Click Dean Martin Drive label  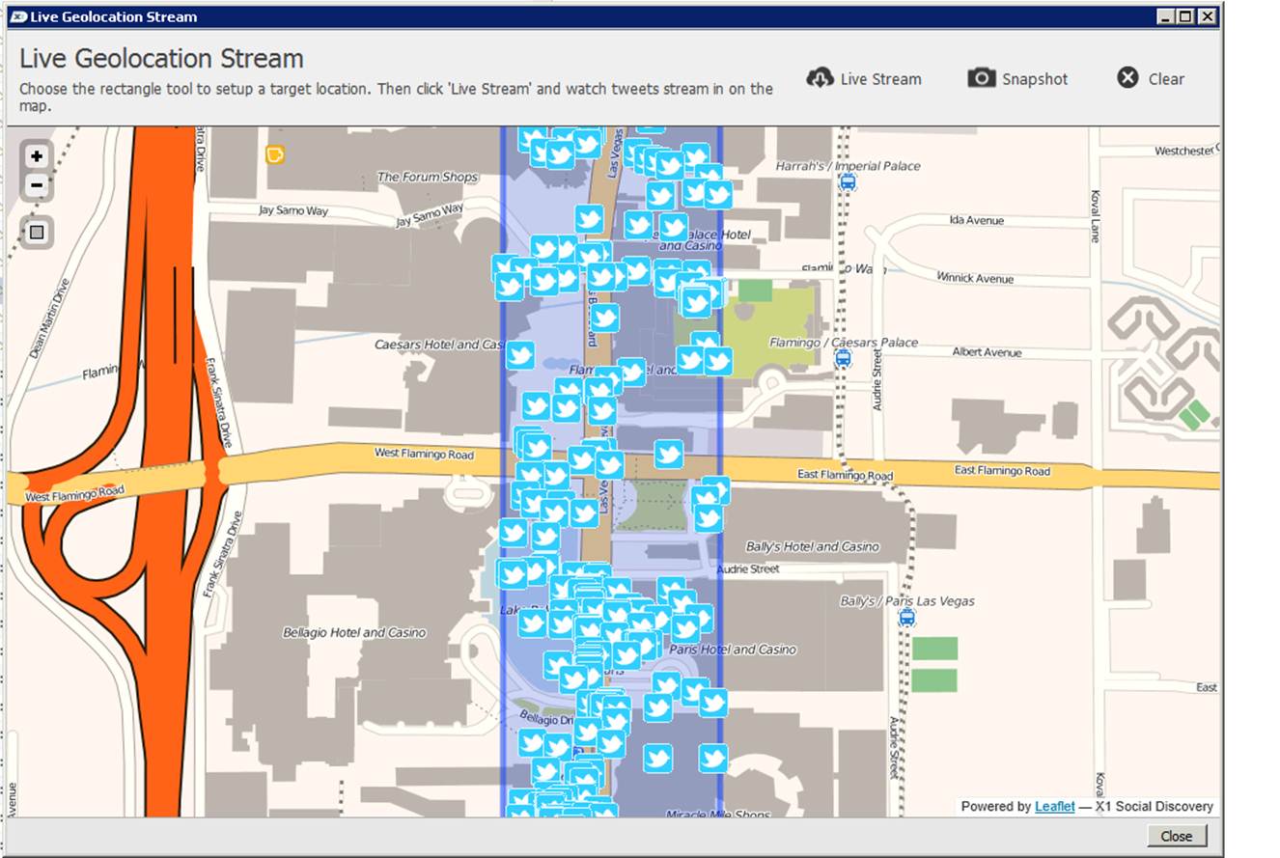pos(50,319)
